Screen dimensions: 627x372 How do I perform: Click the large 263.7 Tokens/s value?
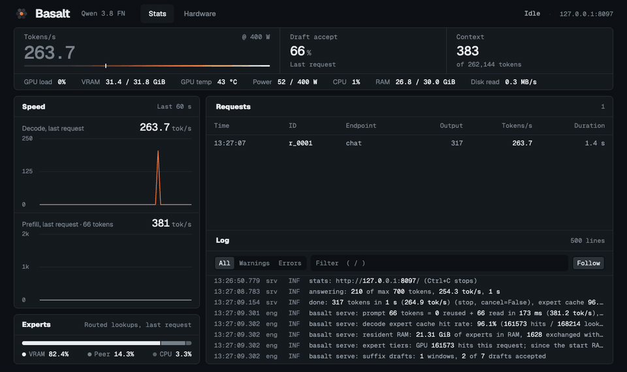(50, 53)
